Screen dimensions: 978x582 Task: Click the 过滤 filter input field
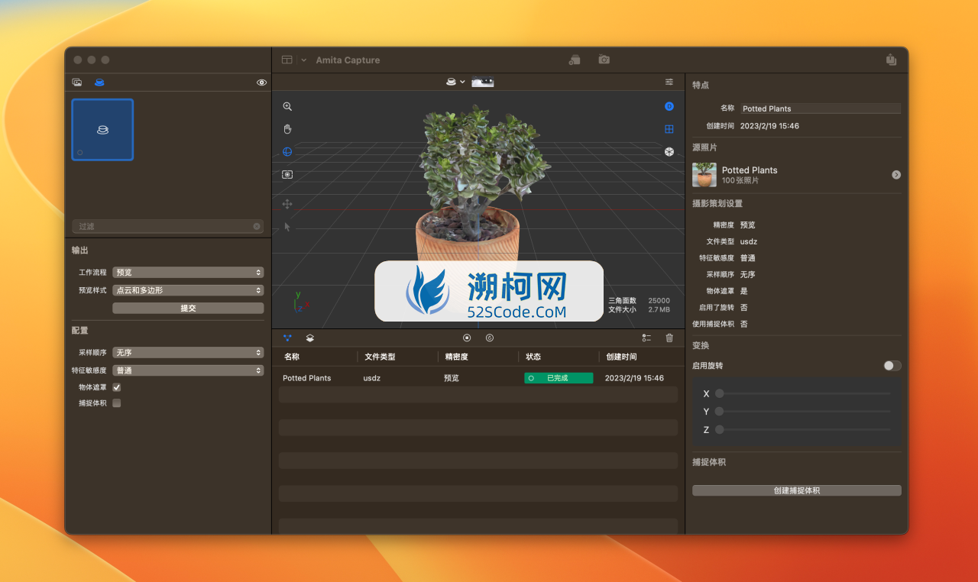(167, 226)
